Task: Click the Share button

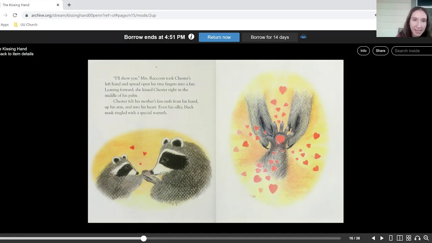Action: [380, 51]
